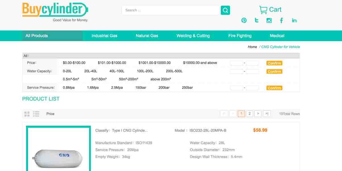342x171 pixels.
Task: Open the Twitter social icon
Action: (x=256, y=20)
